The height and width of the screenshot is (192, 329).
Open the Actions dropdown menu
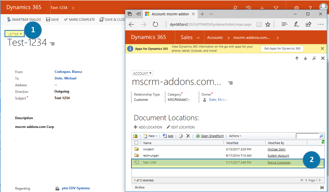[x=235, y=136]
